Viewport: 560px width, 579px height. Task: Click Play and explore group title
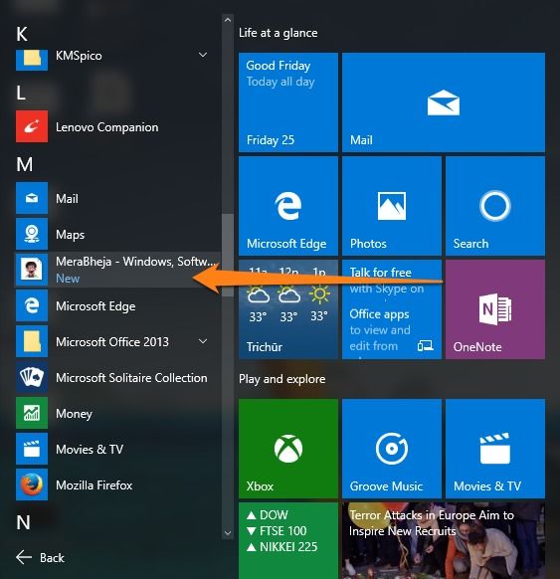coord(282,379)
